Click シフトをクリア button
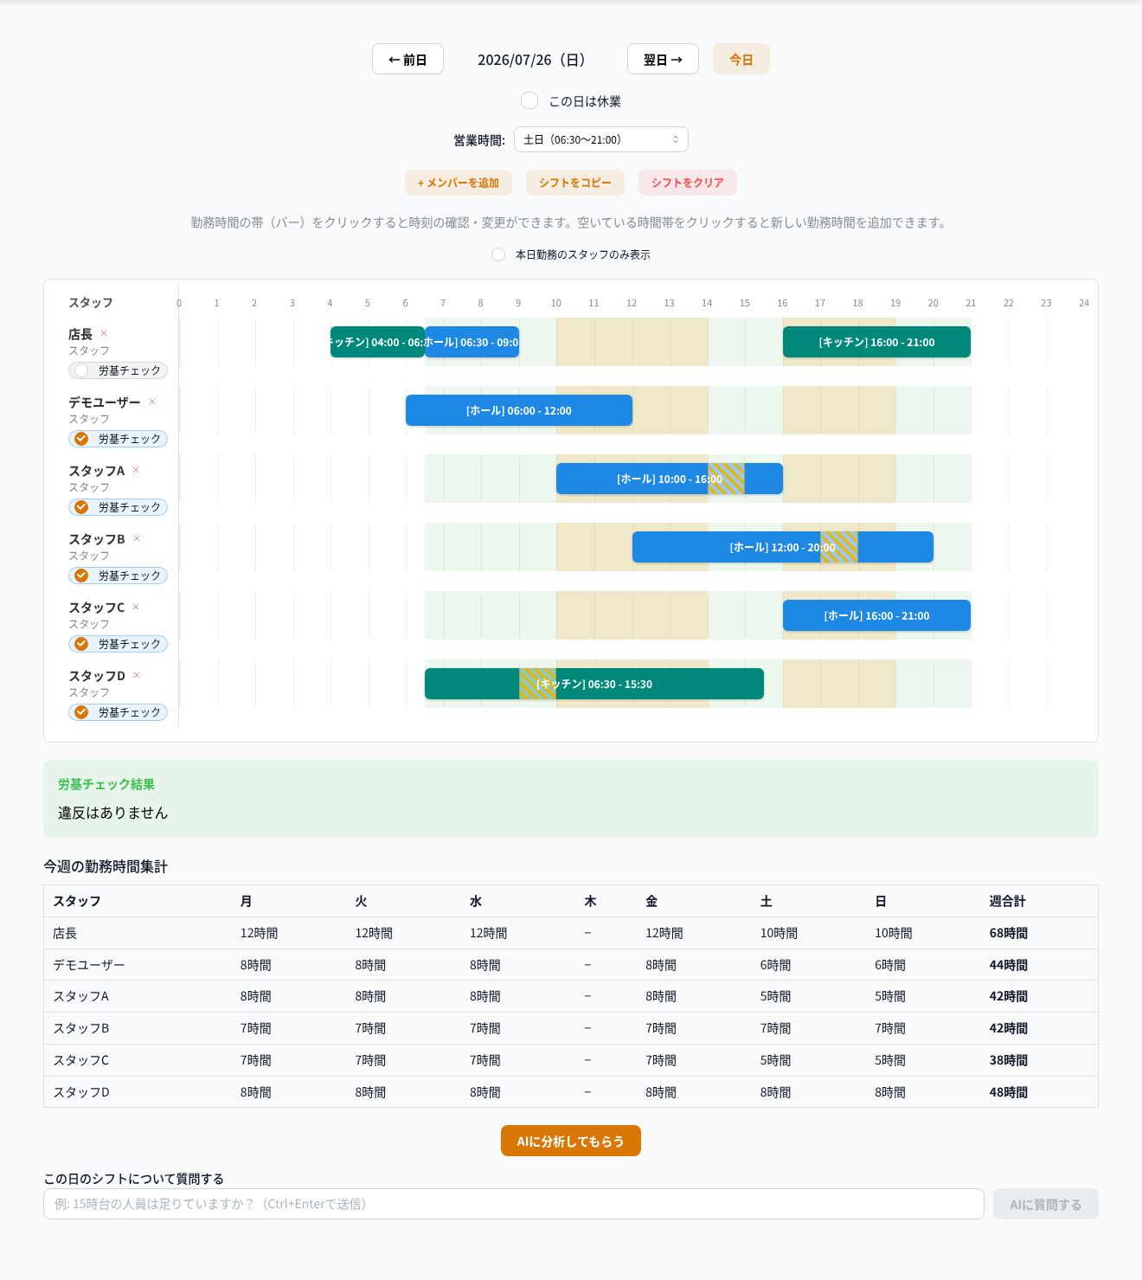This screenshot has height=1280, width=1142. pos(688,183)
